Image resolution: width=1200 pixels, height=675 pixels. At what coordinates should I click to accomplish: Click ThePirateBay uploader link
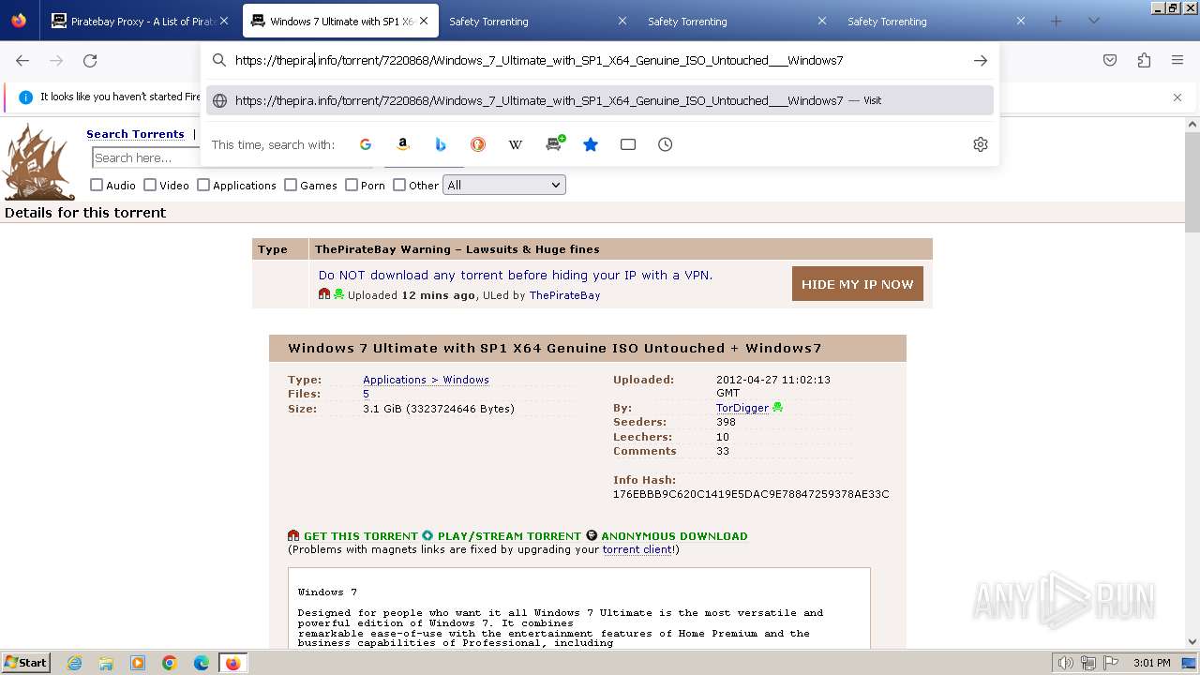point(564,295)
